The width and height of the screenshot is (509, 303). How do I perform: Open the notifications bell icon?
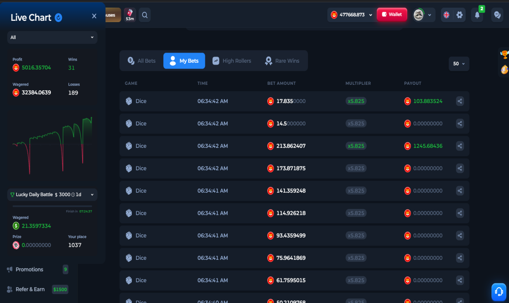point(477,15)
